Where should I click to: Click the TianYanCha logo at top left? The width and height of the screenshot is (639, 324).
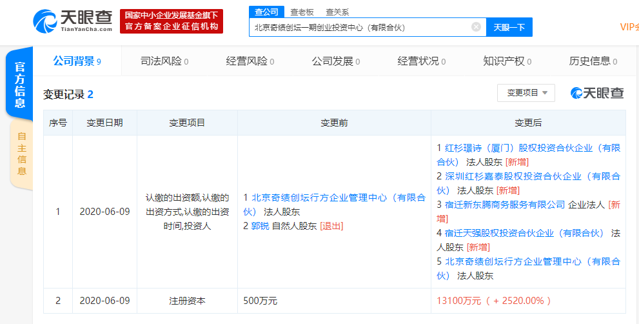(73, 21)
